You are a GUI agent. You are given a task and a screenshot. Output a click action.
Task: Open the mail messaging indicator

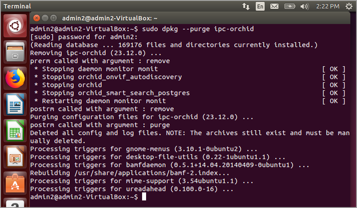pos(274,6)
